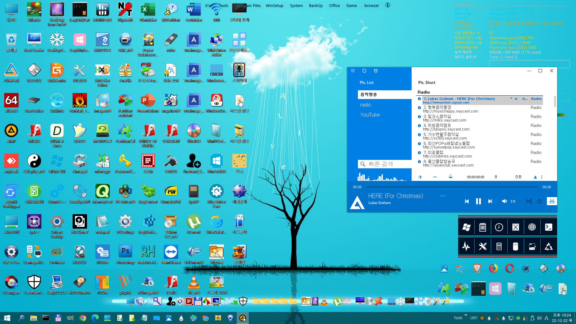Open File Explorer from taskbar
This screenshot has width=576, height=324.
(x=33, y=318)
